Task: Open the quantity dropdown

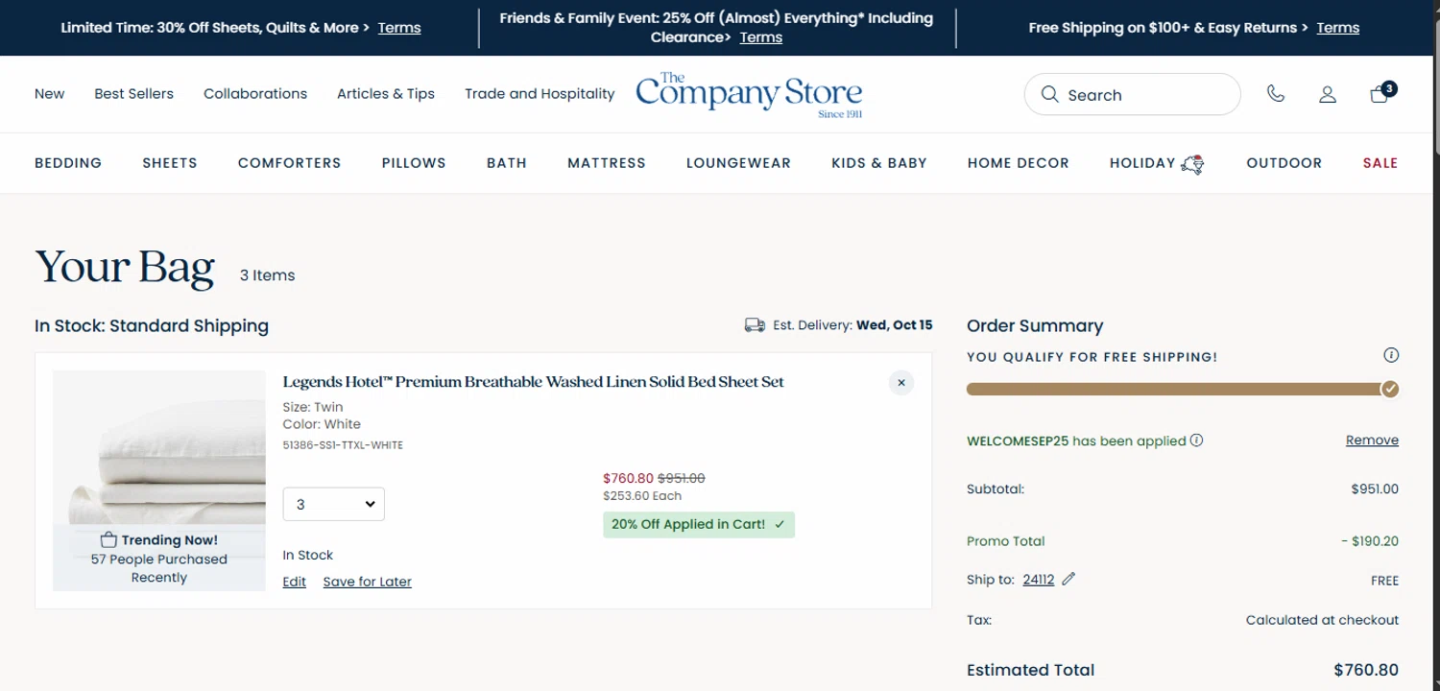Action: point(333,504)
